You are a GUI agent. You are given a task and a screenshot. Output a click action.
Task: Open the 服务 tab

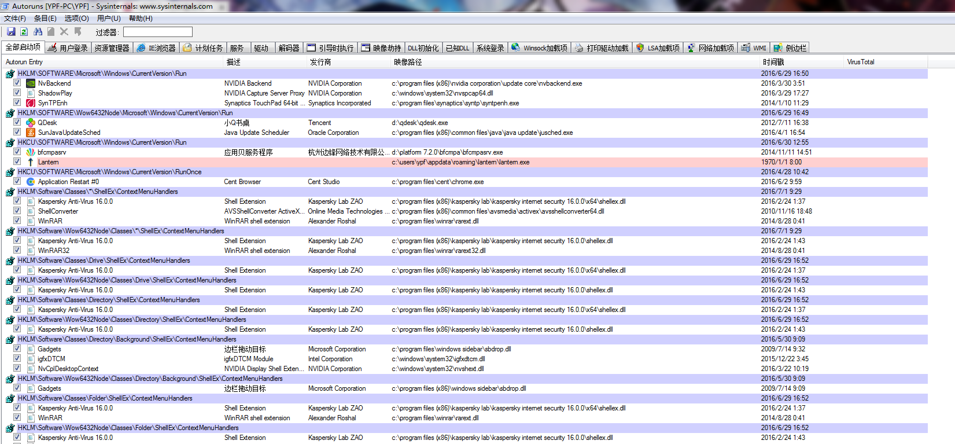tap(238, 48)
